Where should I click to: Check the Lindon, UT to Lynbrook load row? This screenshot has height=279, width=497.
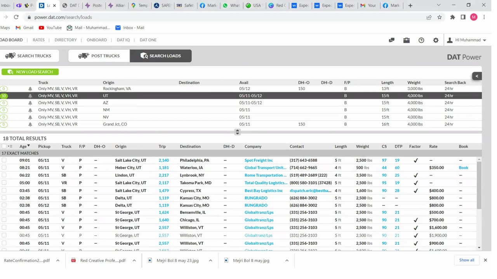[x=4, y=175]
